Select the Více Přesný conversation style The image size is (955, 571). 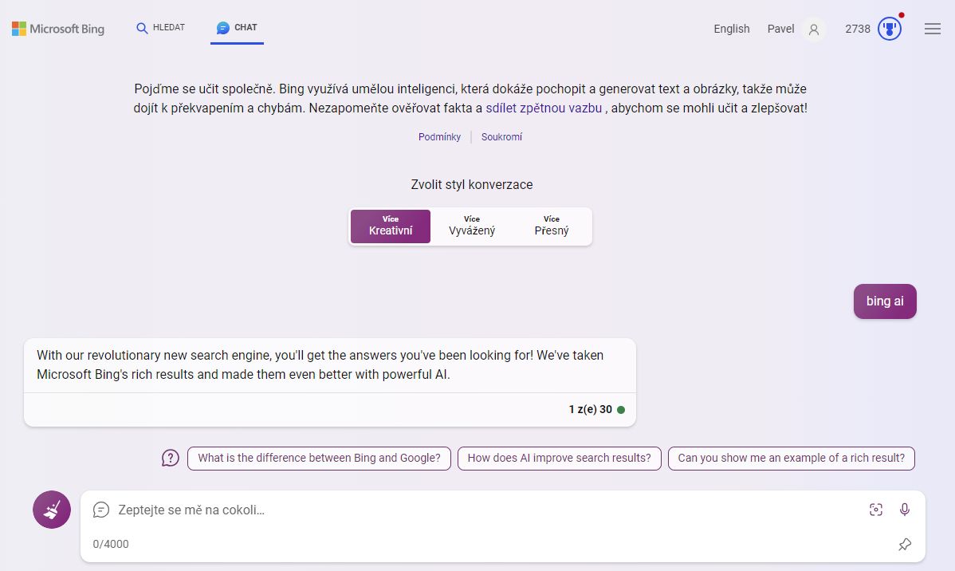(x=552, y=226)
